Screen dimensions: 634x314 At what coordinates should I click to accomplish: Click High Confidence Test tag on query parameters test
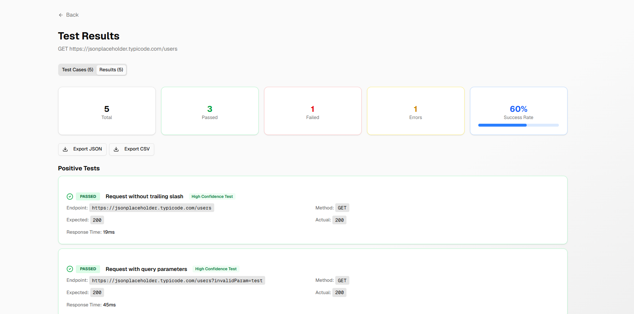pos(216,269)
